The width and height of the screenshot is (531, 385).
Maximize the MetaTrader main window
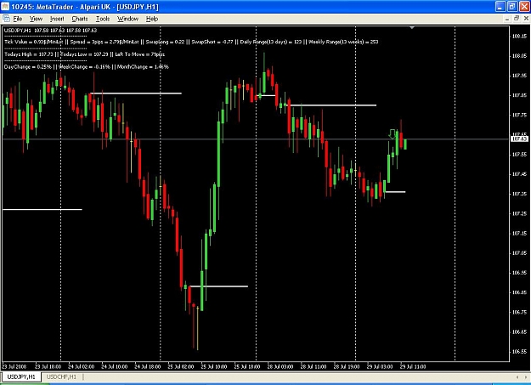pos(512,7)
